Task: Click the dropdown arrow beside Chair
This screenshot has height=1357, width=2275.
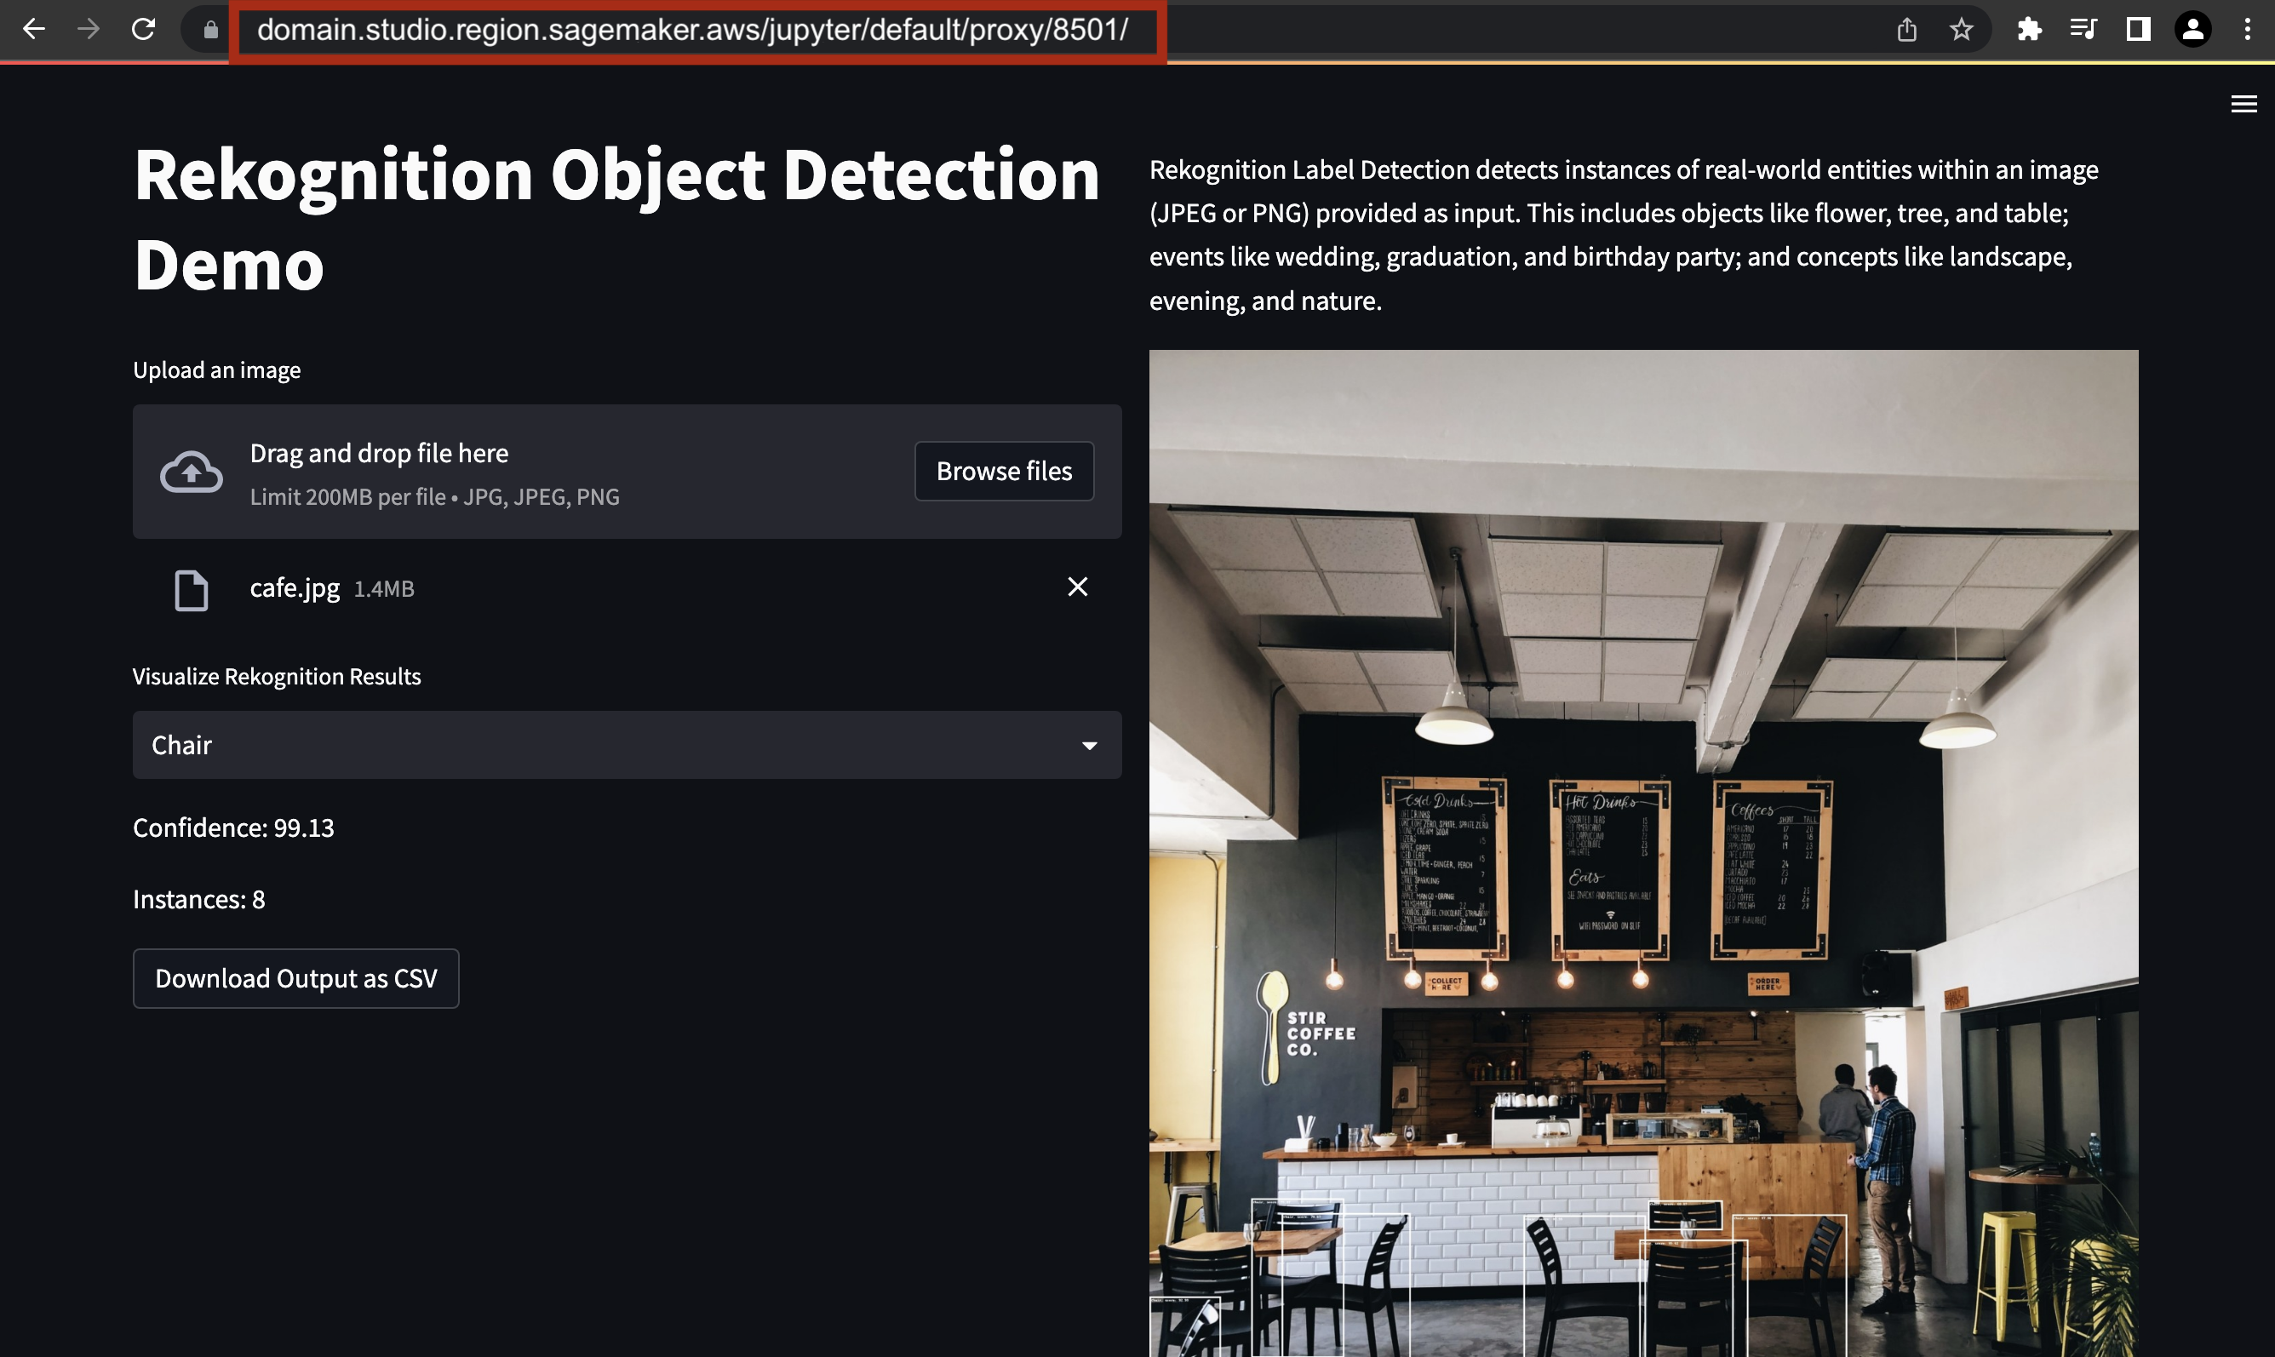Action: click(x=1089, y=746)
